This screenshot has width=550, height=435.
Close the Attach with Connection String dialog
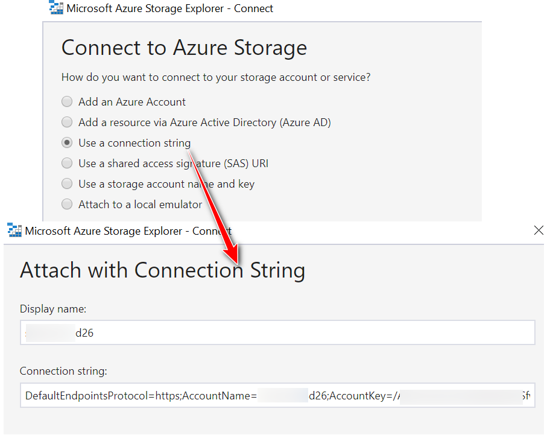pos(539,230)
